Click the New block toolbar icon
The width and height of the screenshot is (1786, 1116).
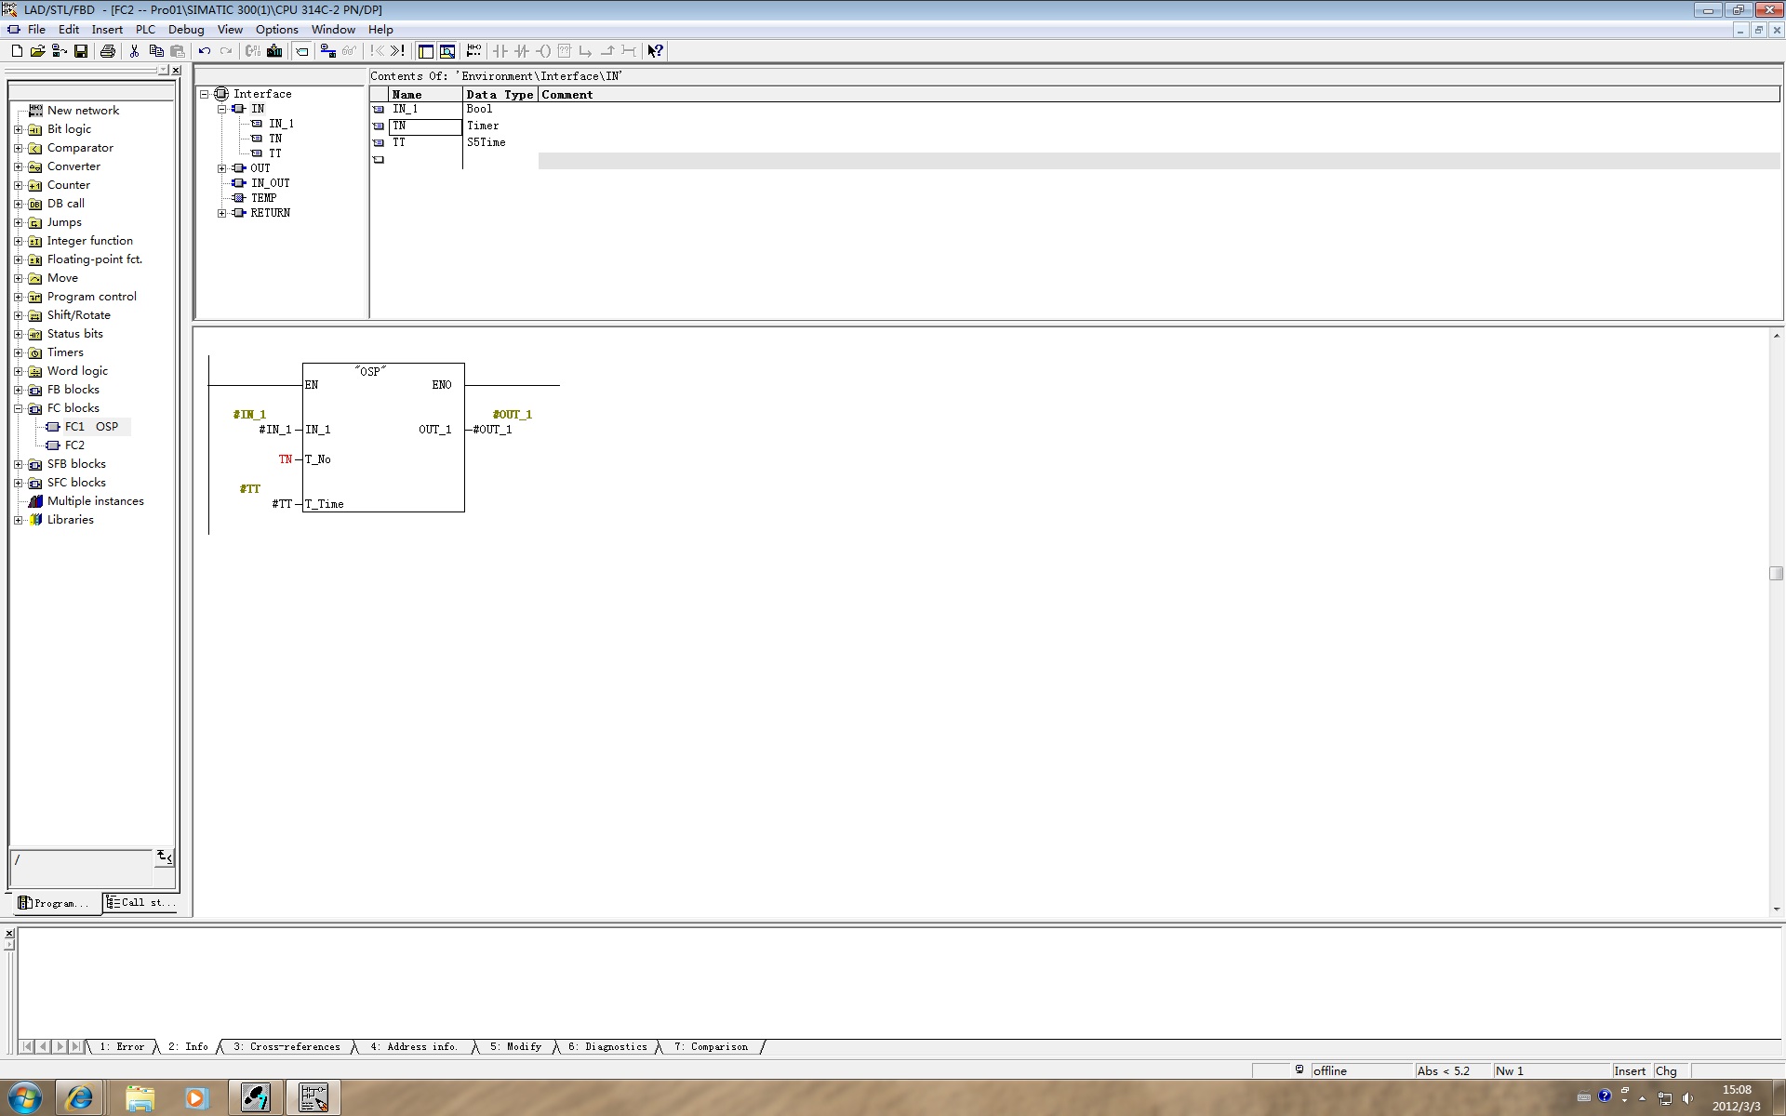click(x=17, y=51)
